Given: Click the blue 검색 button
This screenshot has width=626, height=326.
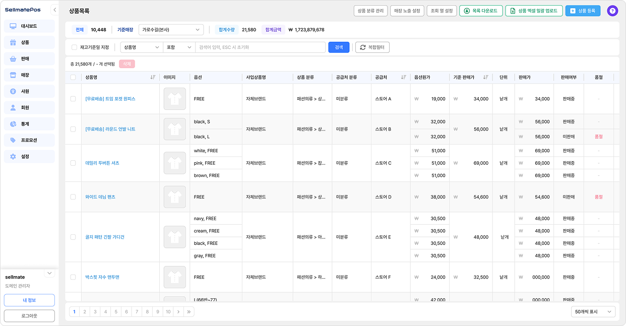Looking at the screenshot, I should click(x=339, y=47).
